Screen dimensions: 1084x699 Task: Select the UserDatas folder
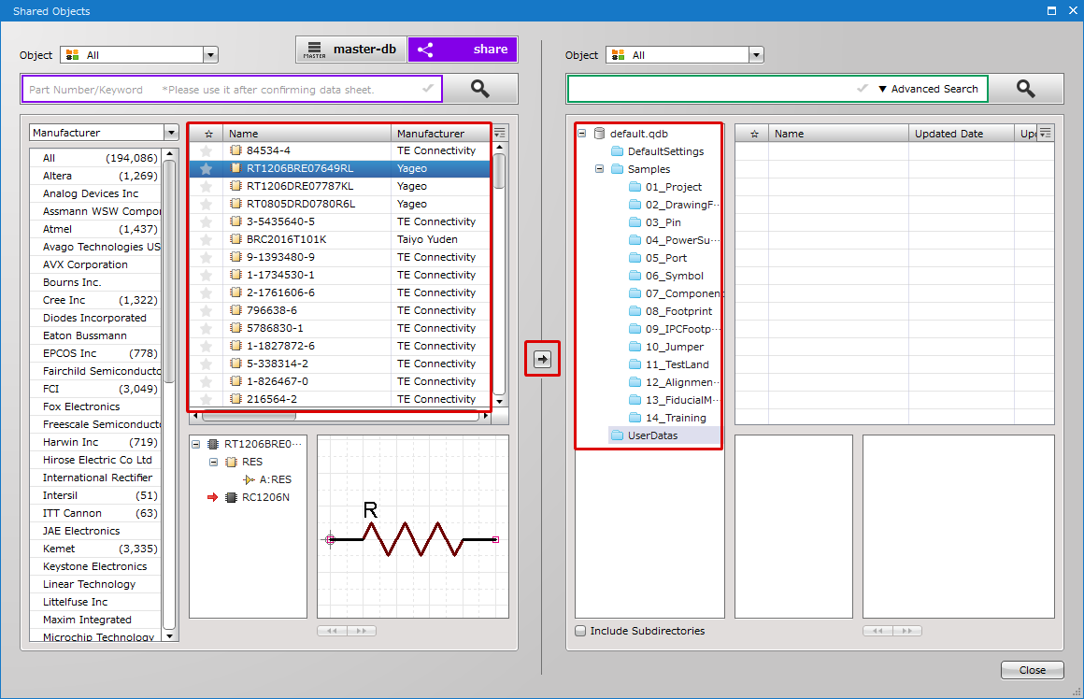[x=652, y=435]
